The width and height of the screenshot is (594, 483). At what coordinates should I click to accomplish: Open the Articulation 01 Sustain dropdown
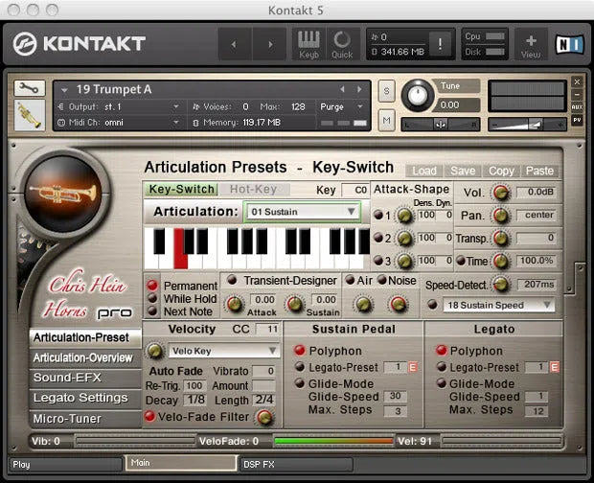pyautogui.click(x=303, y=211)
